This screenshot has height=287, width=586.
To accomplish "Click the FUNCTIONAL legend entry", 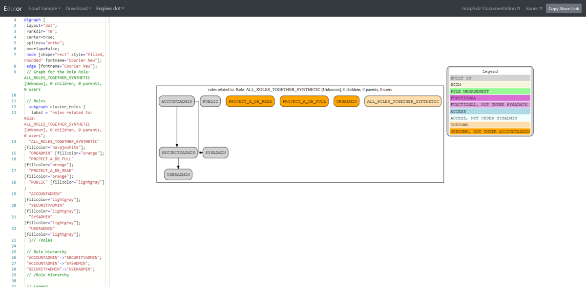I will [x=490, y=98].
